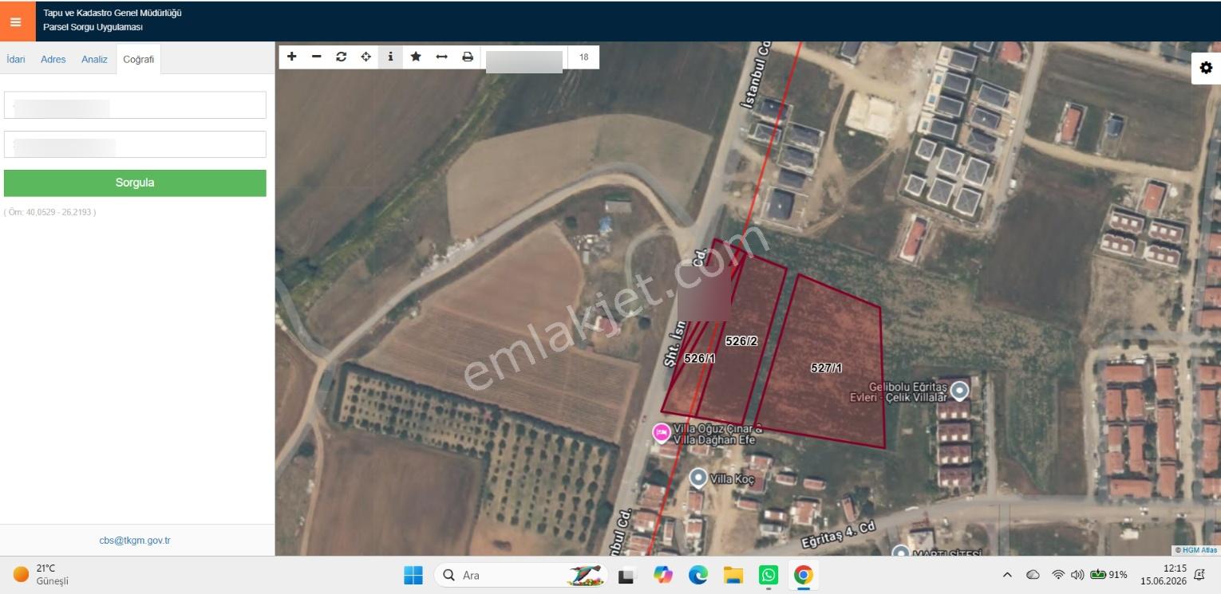Show hidden tray icons chevron
Viewport: 1221px width, 594px height.
pyautogui.click(x=1007, y=575)
